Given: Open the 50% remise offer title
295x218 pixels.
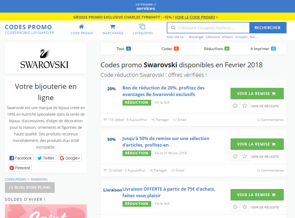Looking at the screenshot, I should (165, 142).
